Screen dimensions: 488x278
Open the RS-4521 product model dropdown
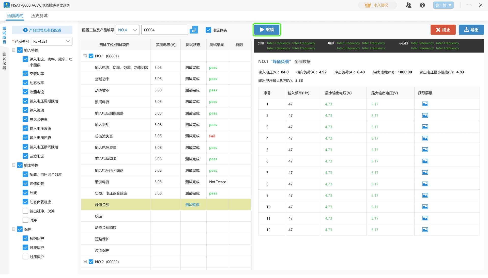pyautogui.click(x=51, y=41)
